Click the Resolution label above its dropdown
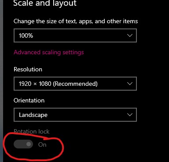The width and height of the screenshot is (169, 162). pyautogui.click(x=28, y=69)
